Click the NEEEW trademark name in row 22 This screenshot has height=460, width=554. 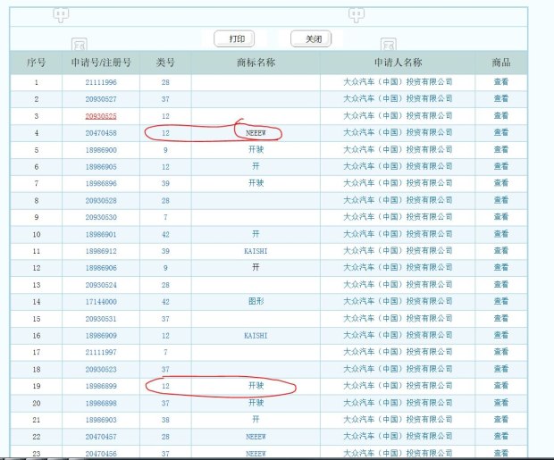pyautogui.click(x=256, y=437)
